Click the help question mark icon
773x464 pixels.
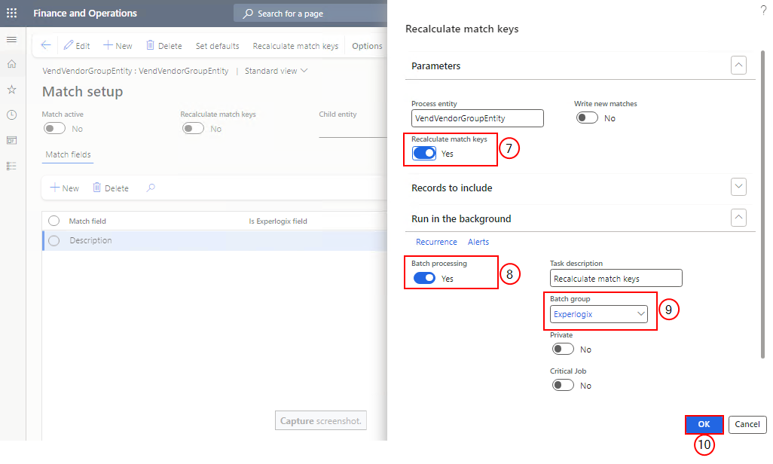point(763,10)
